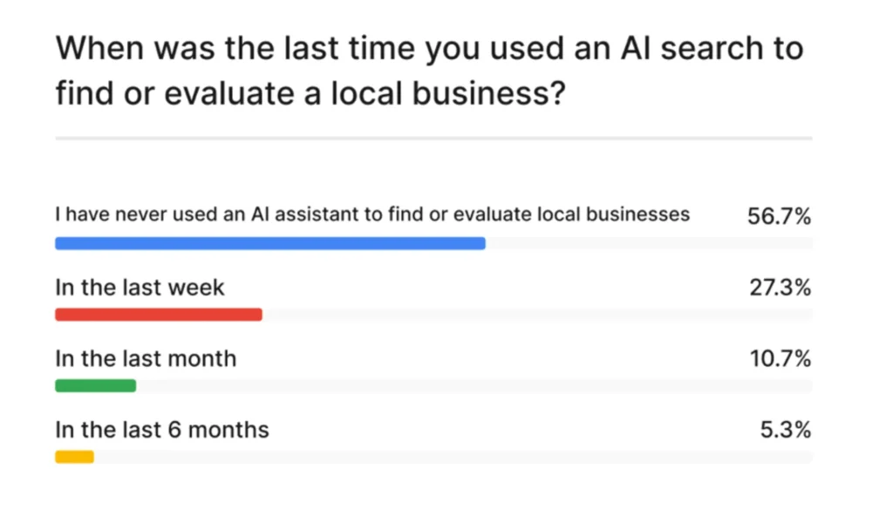Click the survey question title text
The width and height of the screenshot is (872, 523).
(429, 70)
